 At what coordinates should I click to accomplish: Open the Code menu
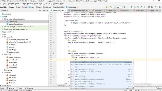(x=17, y=4)
